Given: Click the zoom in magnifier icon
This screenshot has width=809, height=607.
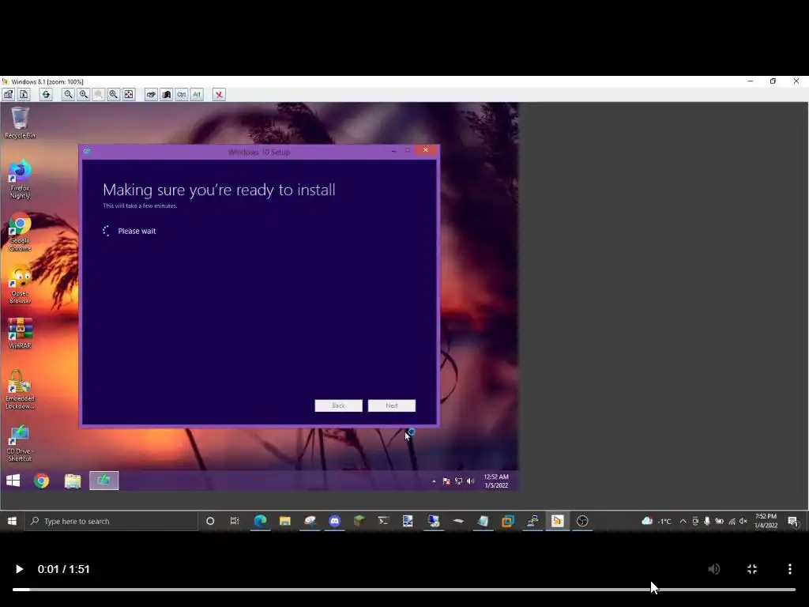Looking at the screenshot, I should pos(83,95).
